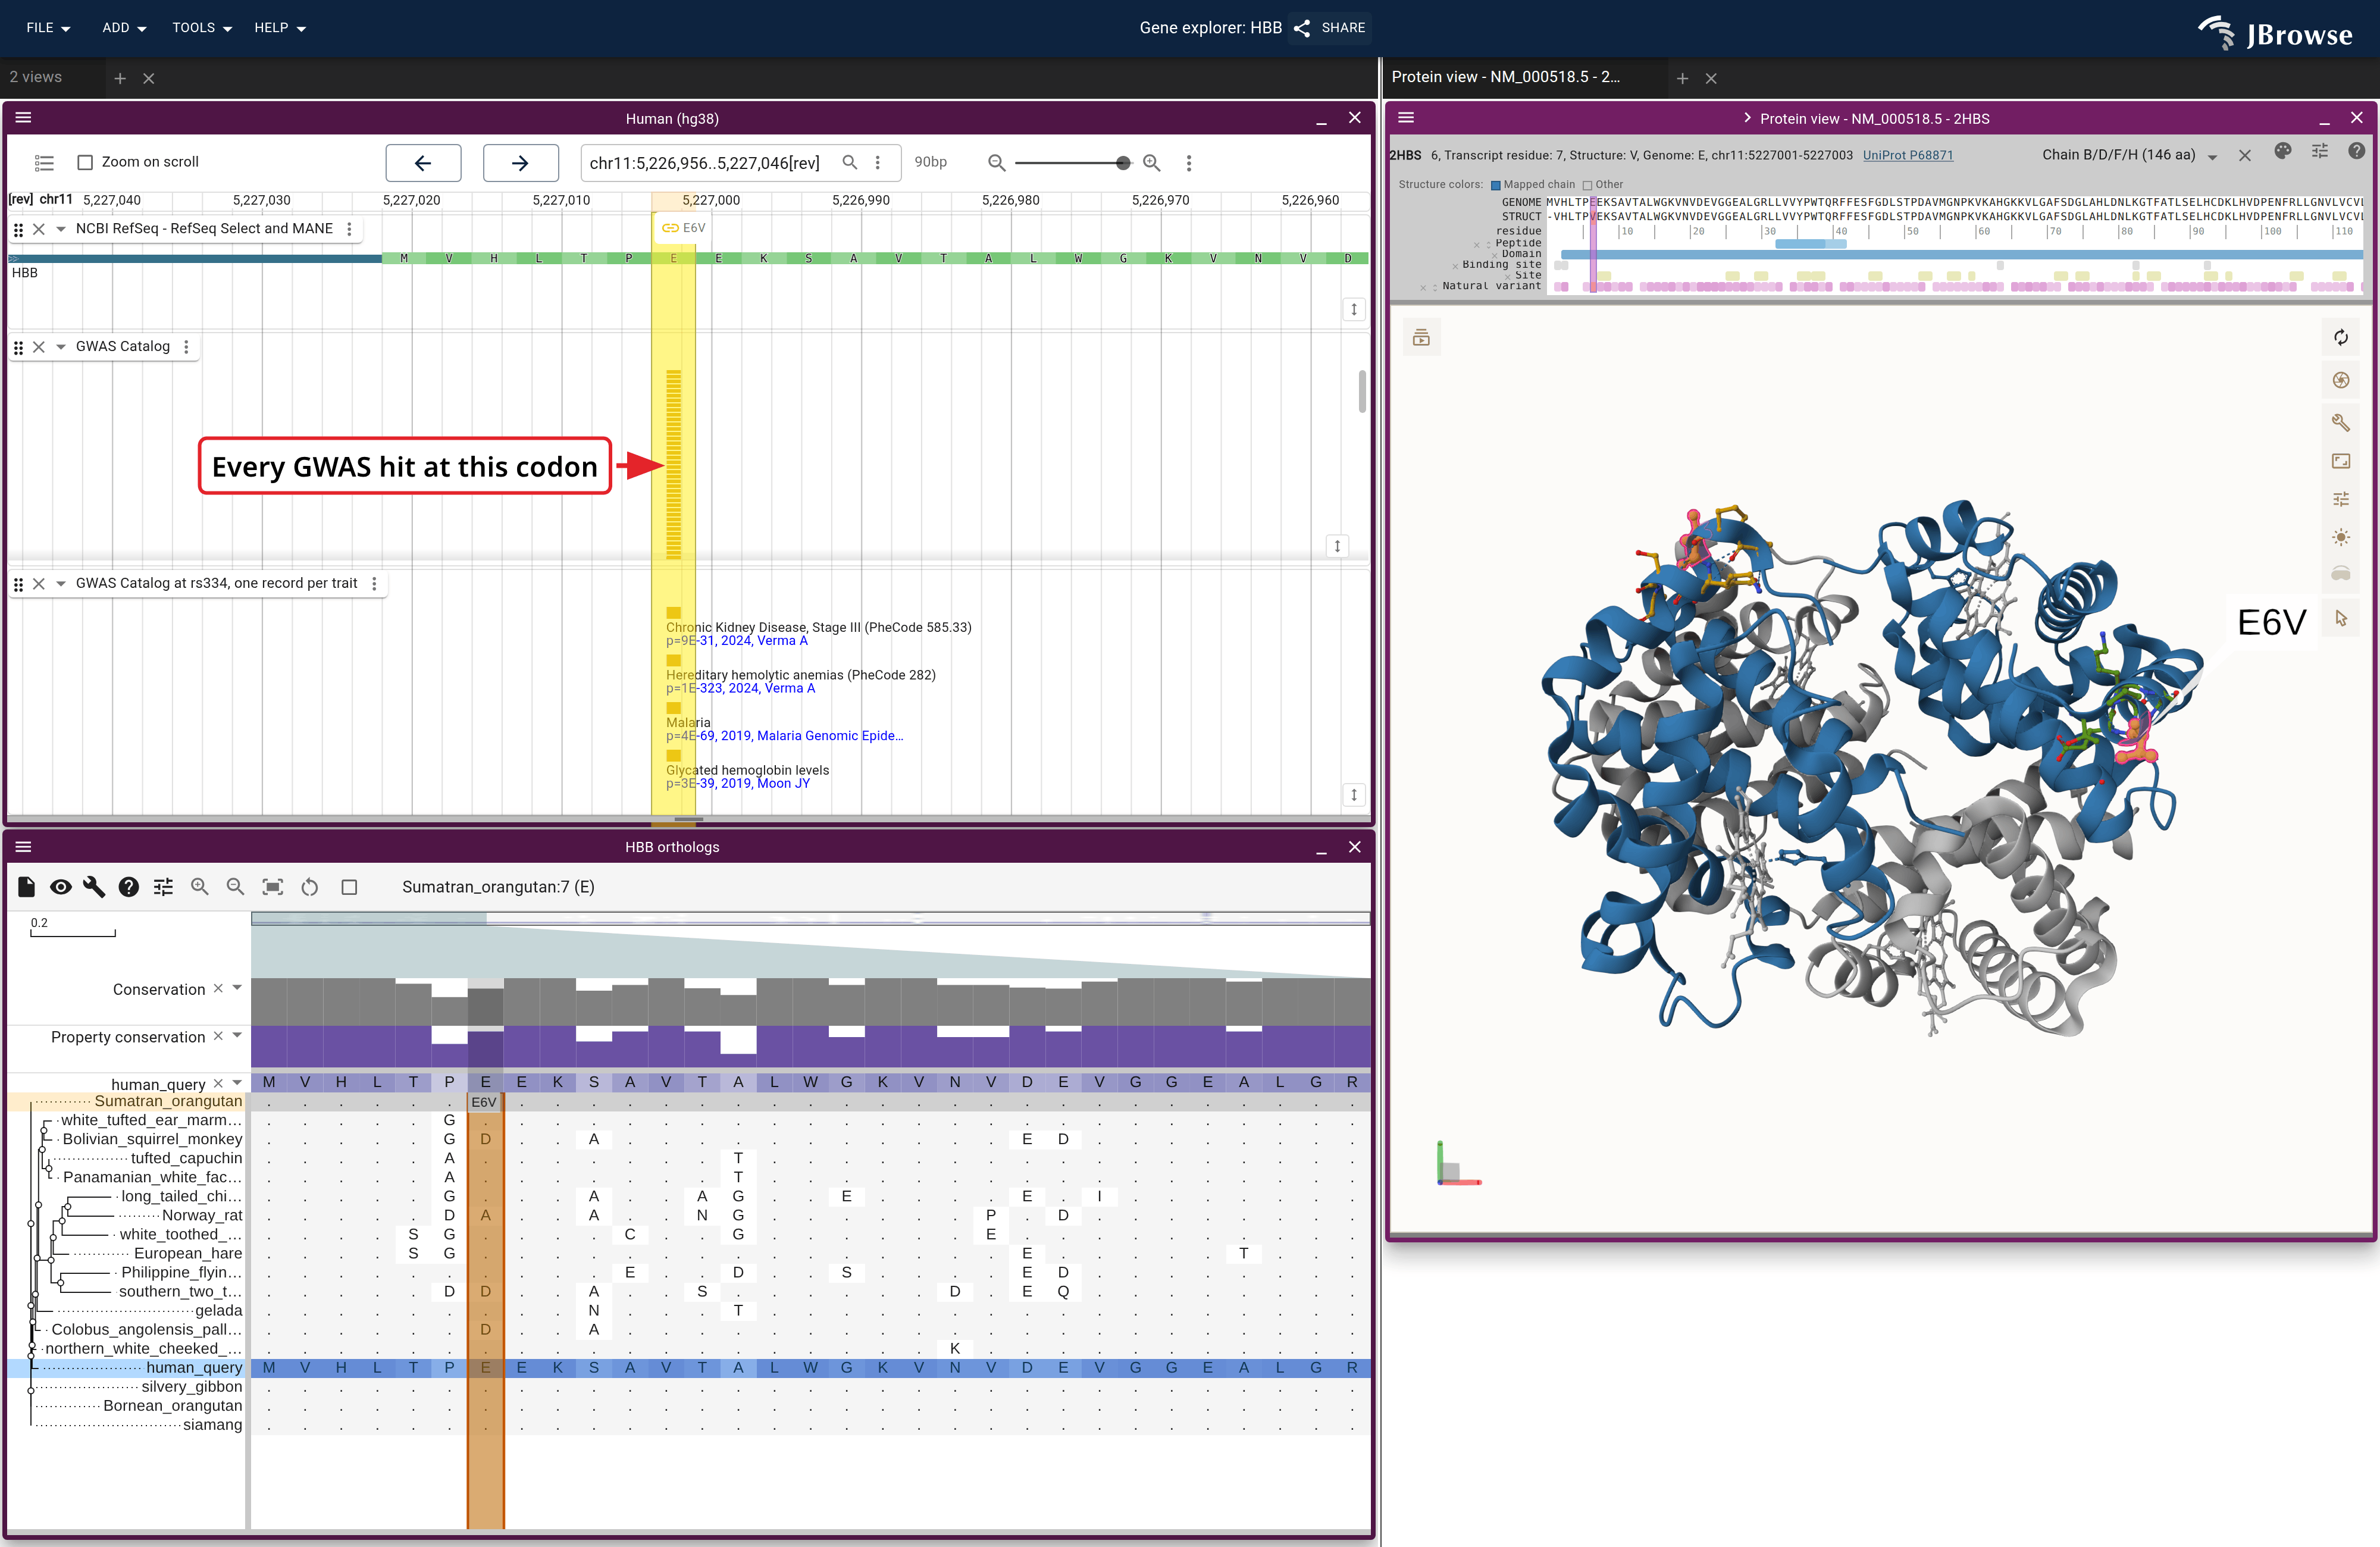
Task: Click the back navigation arrow in genome view
Action: [423, 163]
